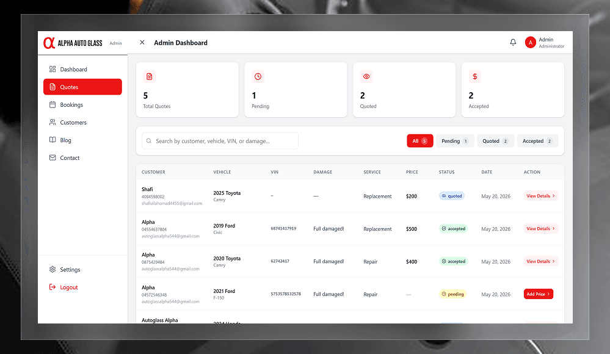The image size is (610, 354).
Task: Focus the quote search field
Action: pyautogui.click(x=220, y=141)
